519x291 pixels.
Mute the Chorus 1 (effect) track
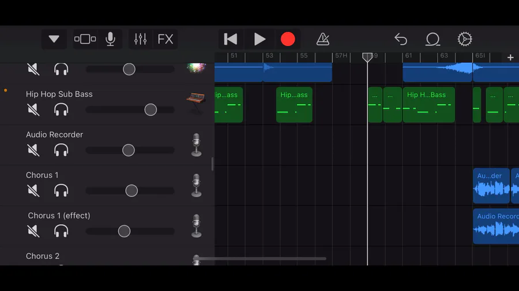33,231
